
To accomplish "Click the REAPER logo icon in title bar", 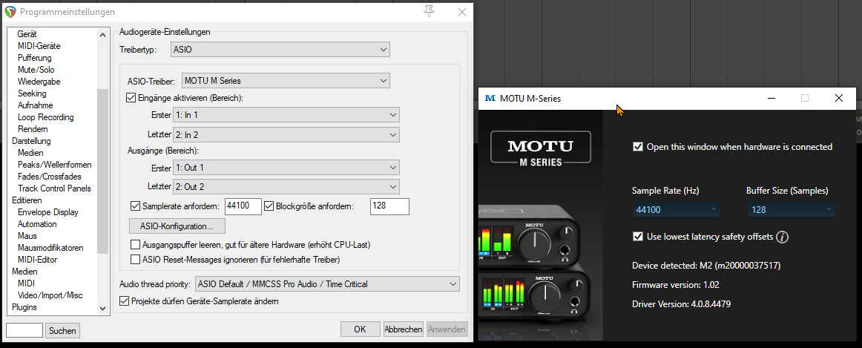I will pos(10,12).
